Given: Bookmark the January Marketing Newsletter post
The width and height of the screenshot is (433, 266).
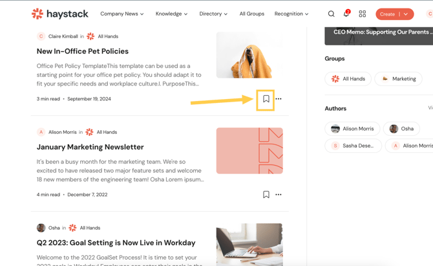Looking at the screenshot, I should 266,195.
